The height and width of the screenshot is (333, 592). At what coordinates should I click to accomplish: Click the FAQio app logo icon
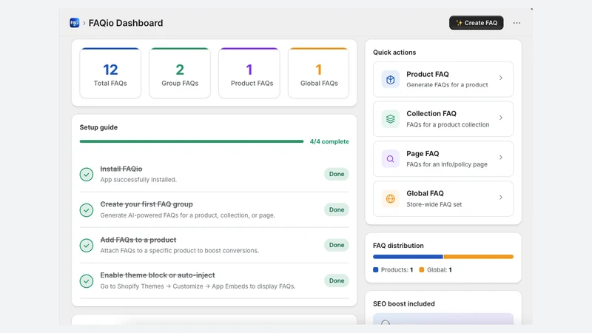pos(75,23)
